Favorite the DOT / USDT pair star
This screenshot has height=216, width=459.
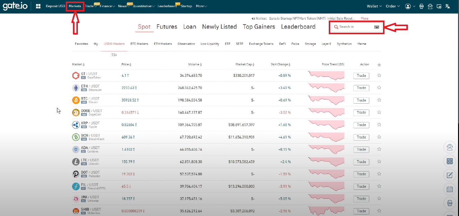click(x=379, y=174)
